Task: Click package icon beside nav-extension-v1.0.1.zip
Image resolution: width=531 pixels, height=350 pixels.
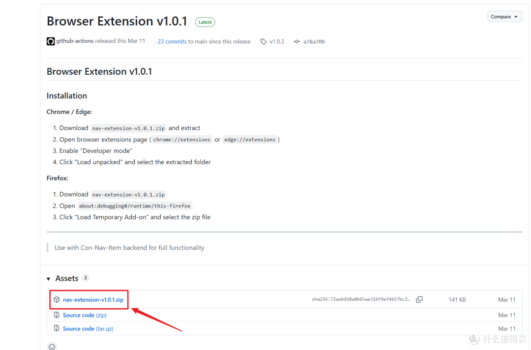Action: pyautogui.click(x=57, y=299)
